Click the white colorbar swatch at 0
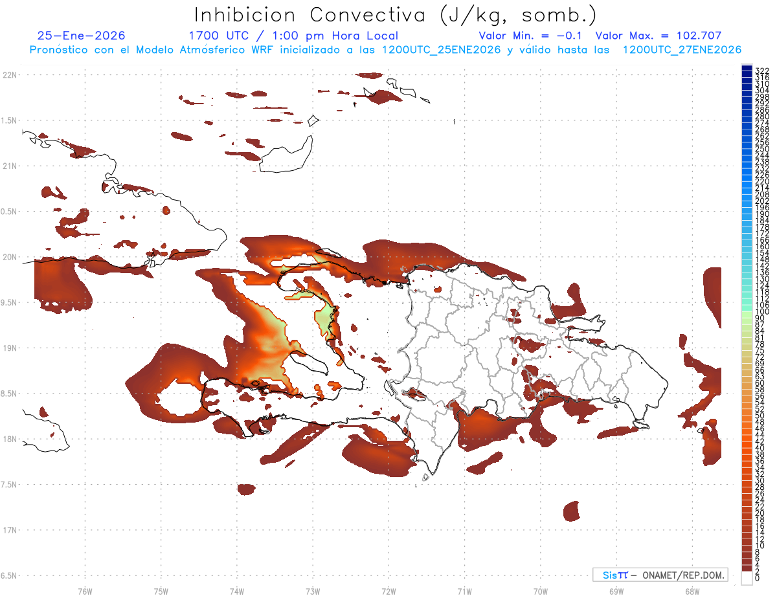This screenshot has width=777, height=600. click(x=747, y=578)
